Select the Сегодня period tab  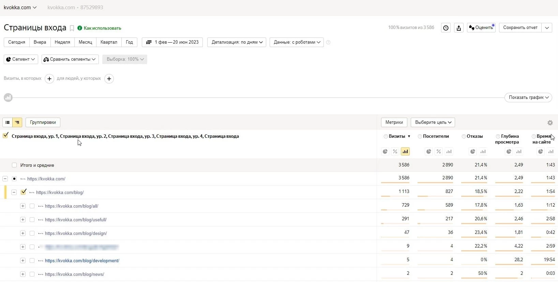[17, 42]
